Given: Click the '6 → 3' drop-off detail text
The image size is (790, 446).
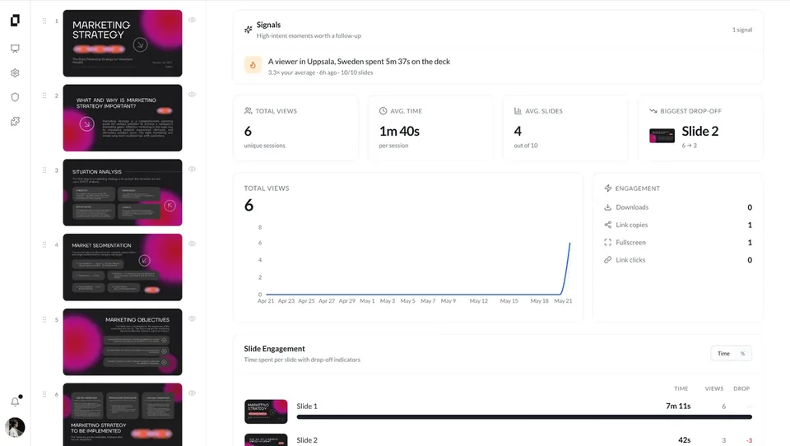Looking at the screenshot, I should click(690, 146).
